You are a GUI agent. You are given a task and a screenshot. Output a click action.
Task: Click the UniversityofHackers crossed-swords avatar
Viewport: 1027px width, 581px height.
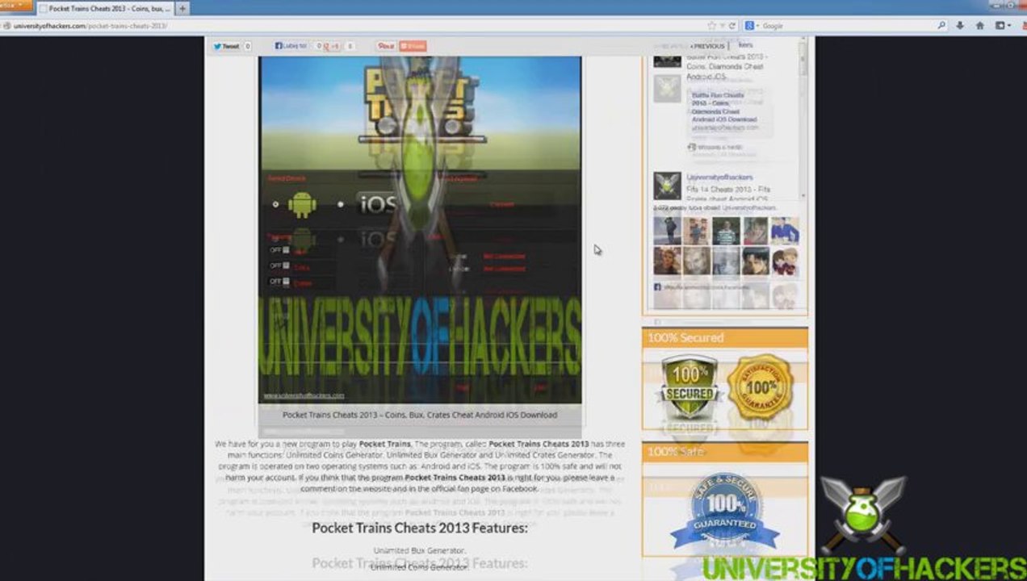coord(668,186)
